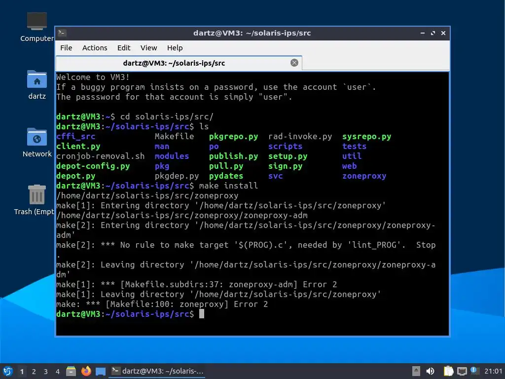The width and height of the screenshot is (505, 379).
Task: Open the update notifier tray icon
Action: (474, 371)
